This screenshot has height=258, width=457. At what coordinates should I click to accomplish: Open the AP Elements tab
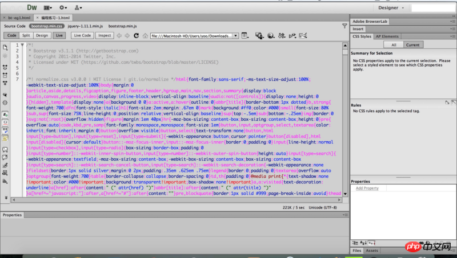click(387, 36)
